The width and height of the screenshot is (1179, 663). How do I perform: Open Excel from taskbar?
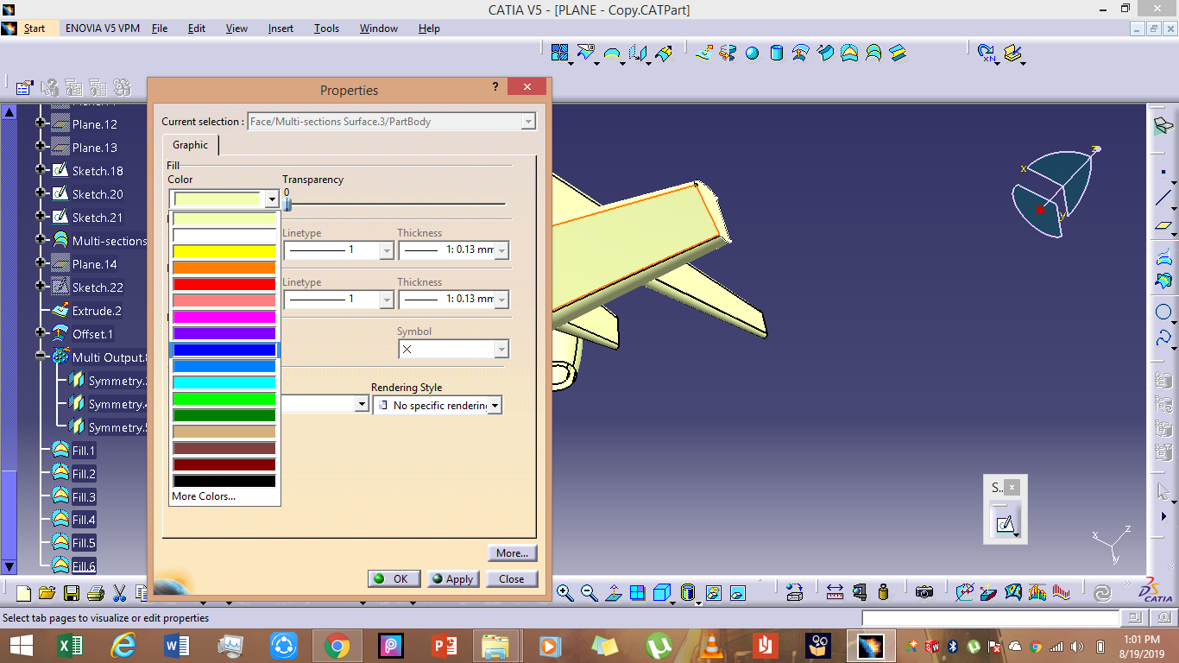point(70,646)
